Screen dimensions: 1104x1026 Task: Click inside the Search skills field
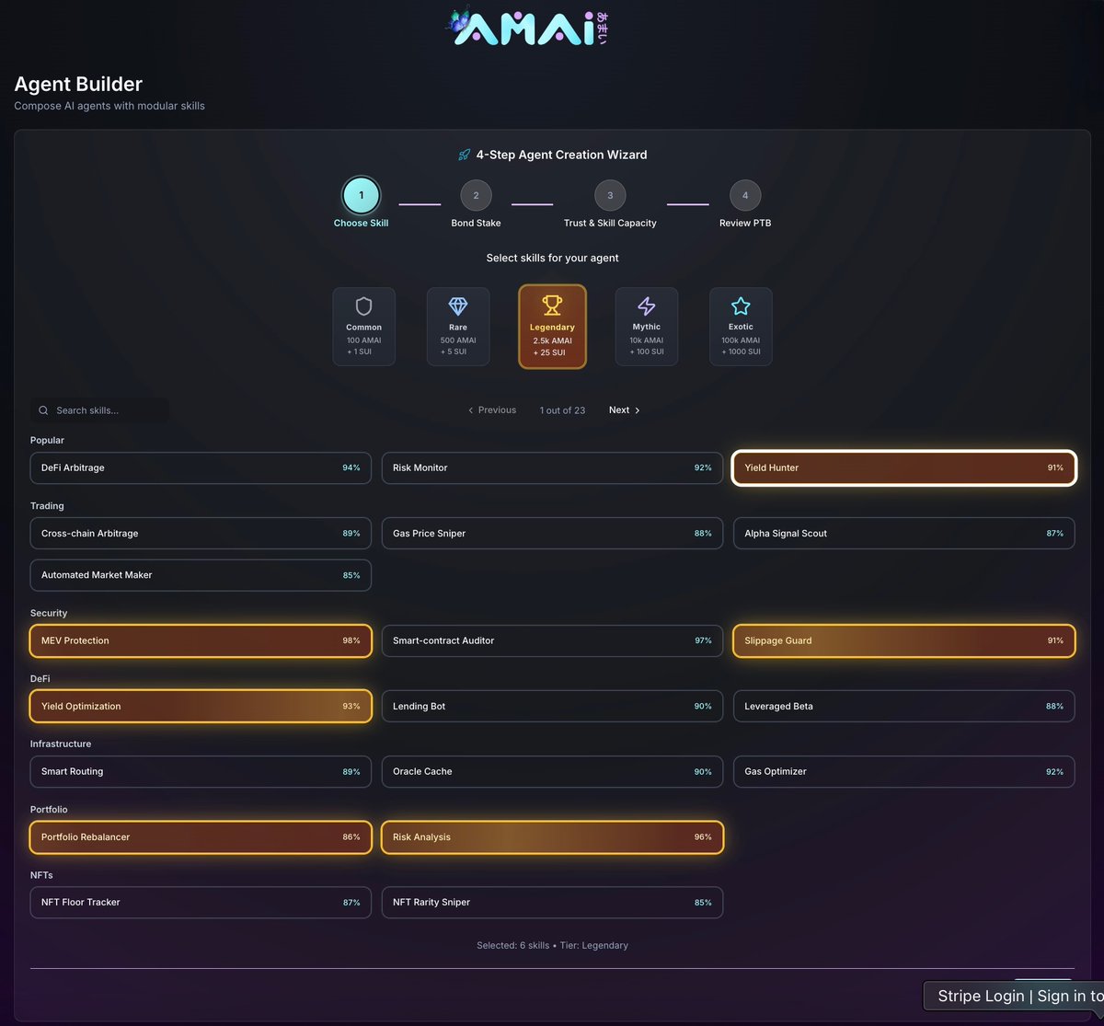coord(101,410)
